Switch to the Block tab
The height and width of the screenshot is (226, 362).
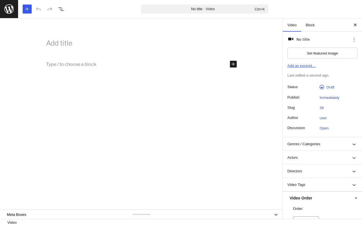pyautogui.click(x=310, y=25)
